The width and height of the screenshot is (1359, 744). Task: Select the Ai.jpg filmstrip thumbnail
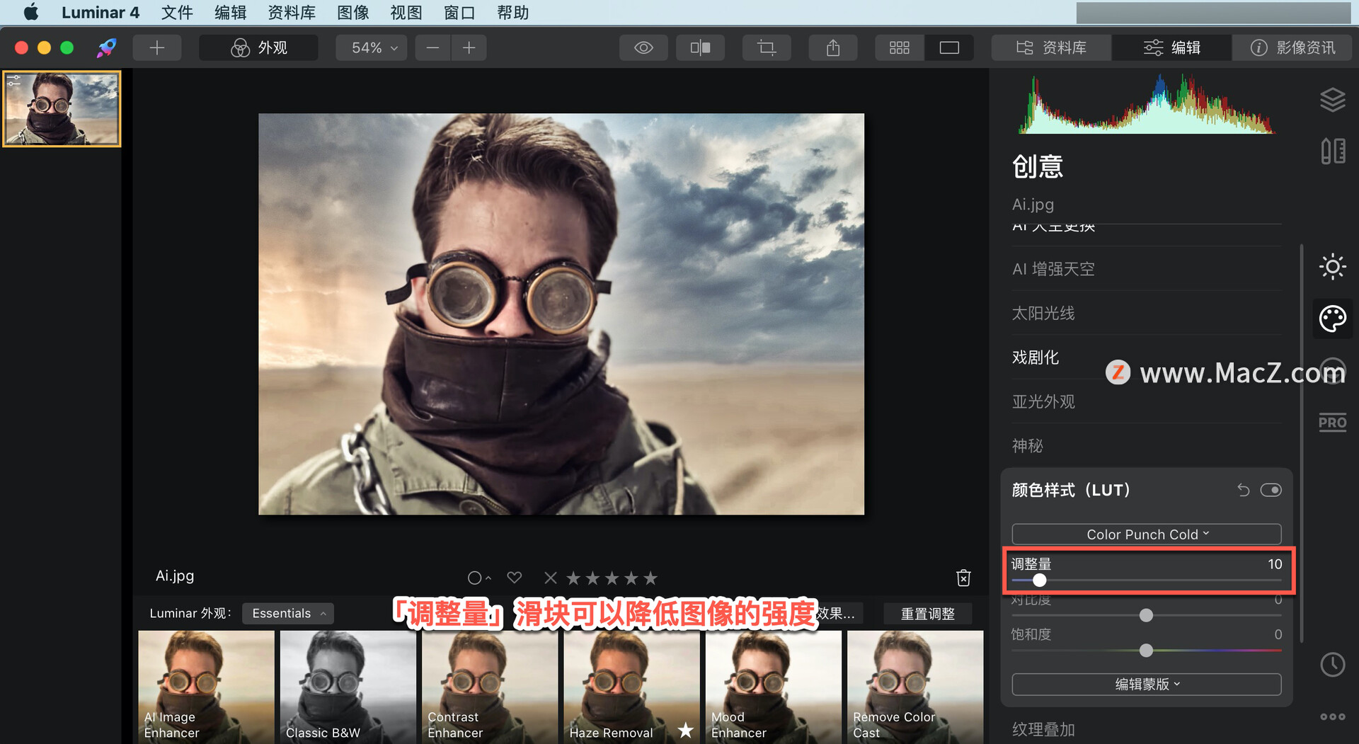coord(62,108)
